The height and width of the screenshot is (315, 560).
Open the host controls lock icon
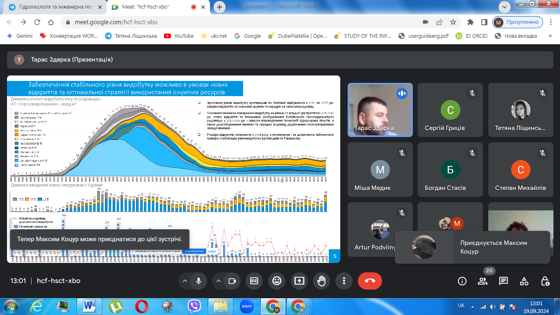pos(545,281)
